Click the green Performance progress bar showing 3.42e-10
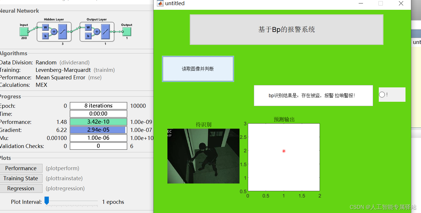421x213 pixels. [x=98, y=122]
